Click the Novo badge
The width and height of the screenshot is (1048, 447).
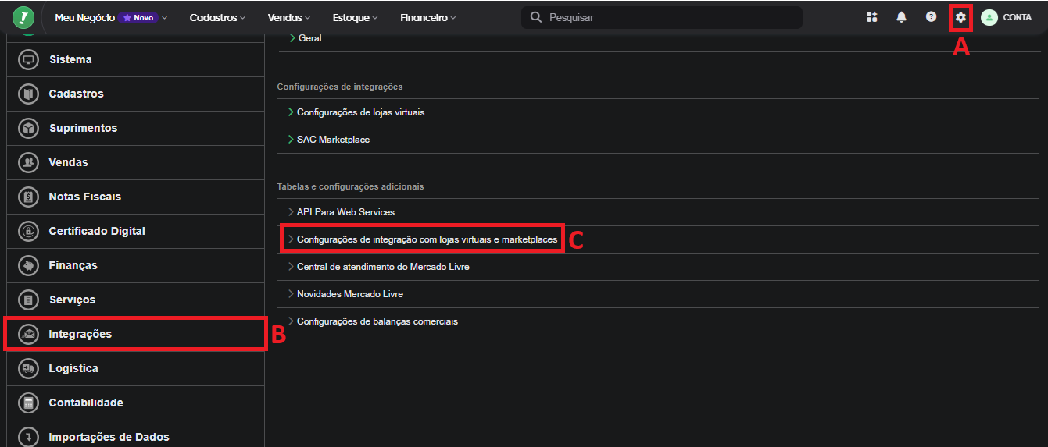(x=138, y=17)
